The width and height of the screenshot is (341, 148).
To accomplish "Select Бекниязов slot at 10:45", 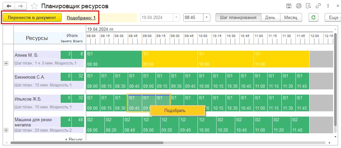I will tap(246, 81).
